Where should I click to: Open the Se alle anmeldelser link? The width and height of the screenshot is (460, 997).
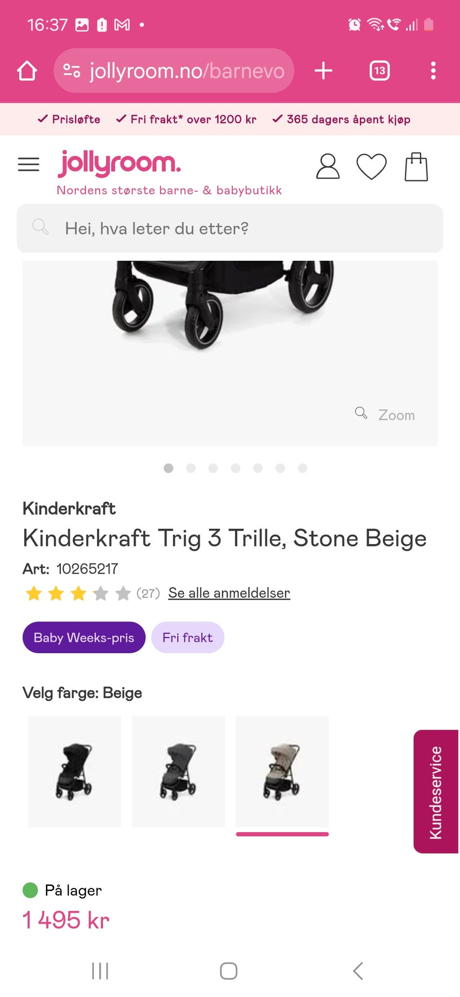229,593
